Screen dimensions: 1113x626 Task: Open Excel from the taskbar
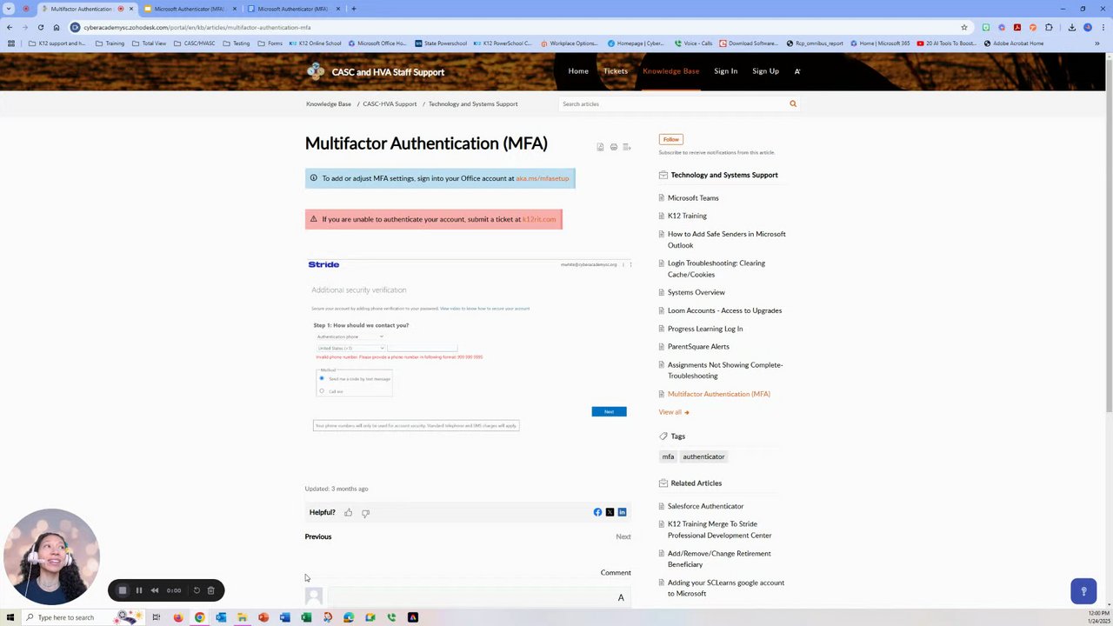[x=306, y=617]
